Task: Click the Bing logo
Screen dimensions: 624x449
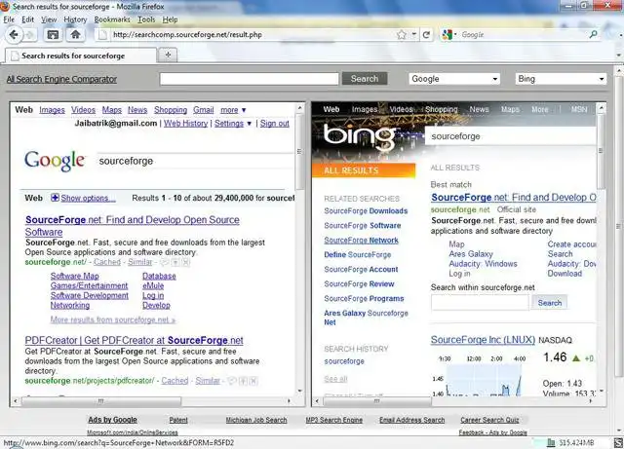Action: (360, 137)
